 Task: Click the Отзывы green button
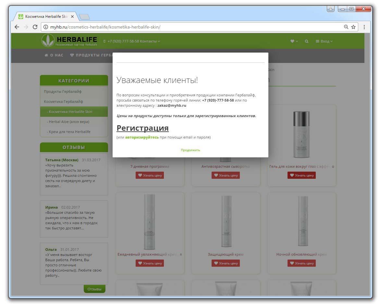pyautogui.click(x=94, y=289)
